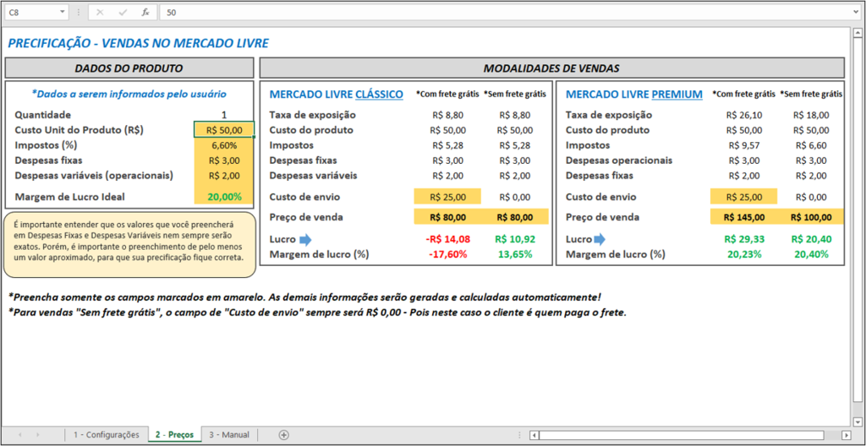
Task: Select the Quantidade value 1 cell
Action: [224, 115]
